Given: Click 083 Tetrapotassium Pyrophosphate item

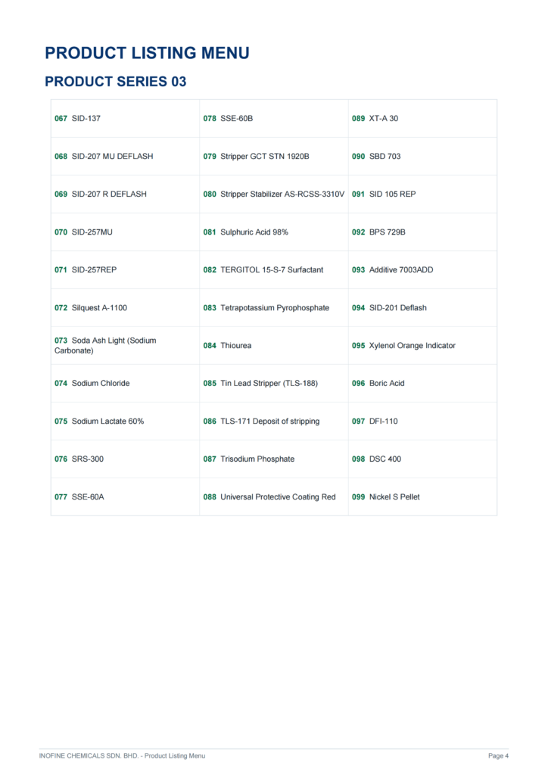Looking at the screenshot, I should 266,308.
